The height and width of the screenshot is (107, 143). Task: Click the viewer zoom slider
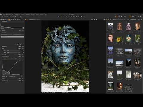96,19
